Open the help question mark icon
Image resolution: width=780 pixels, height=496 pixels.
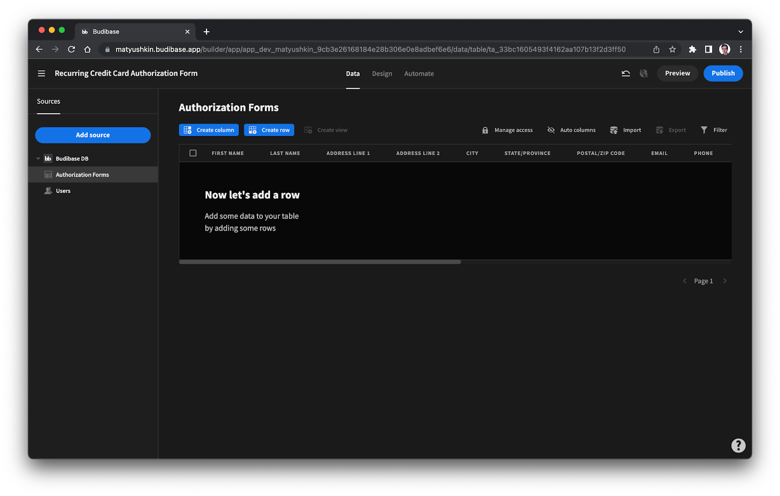click(x=738, y=445)
